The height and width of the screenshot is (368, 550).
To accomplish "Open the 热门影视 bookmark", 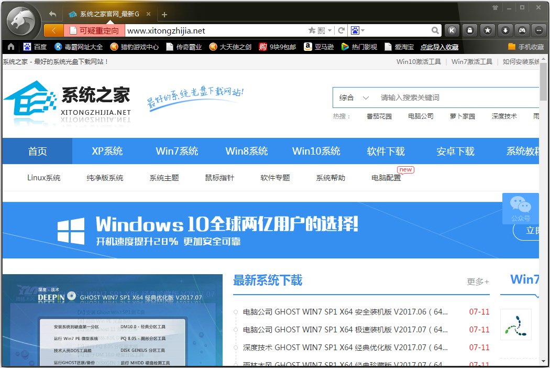I will (x=359, y=47).
